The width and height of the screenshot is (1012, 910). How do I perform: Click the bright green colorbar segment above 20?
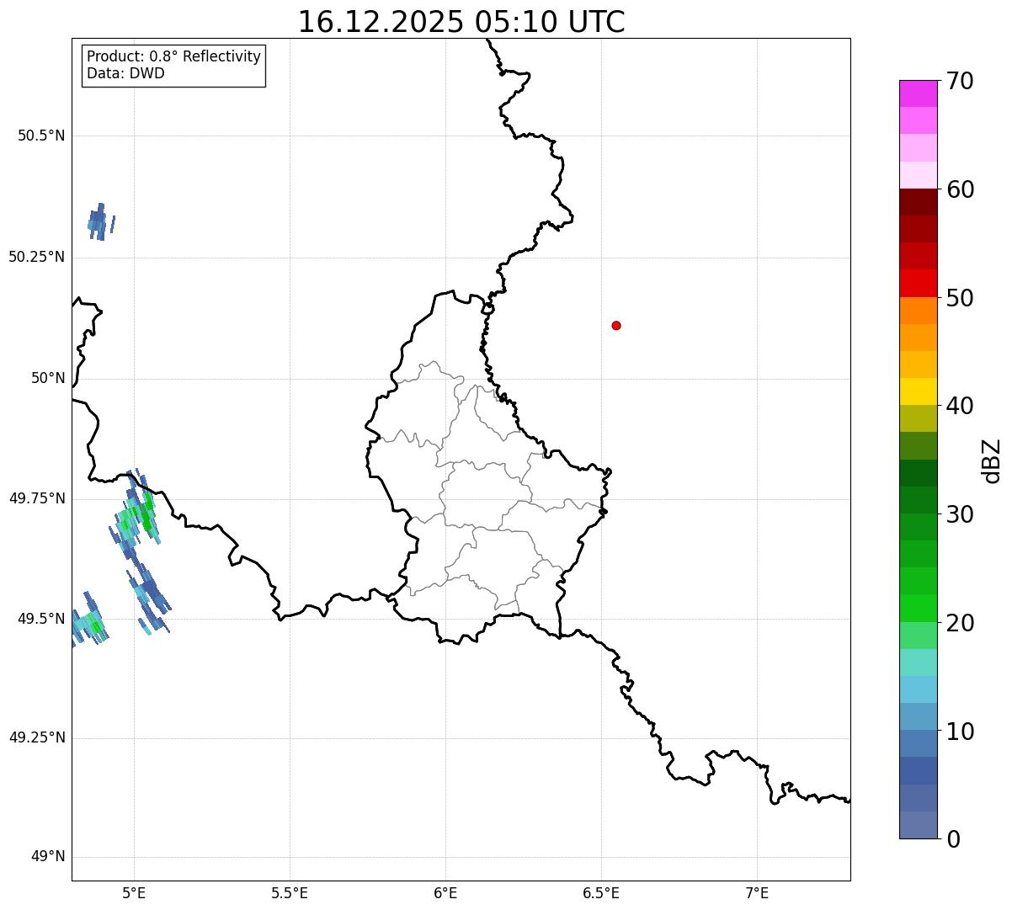tap(918, 609)
